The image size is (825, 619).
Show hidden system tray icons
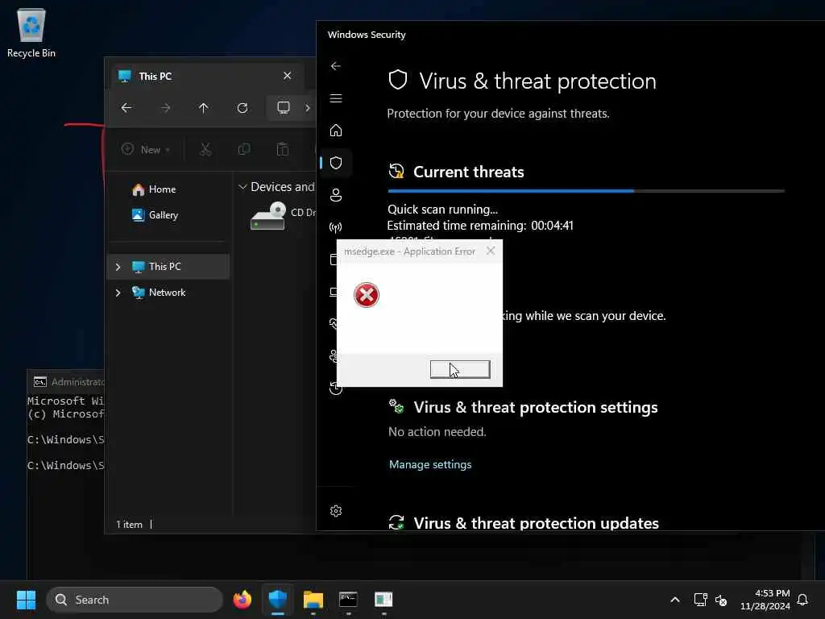tap(675, 600)
